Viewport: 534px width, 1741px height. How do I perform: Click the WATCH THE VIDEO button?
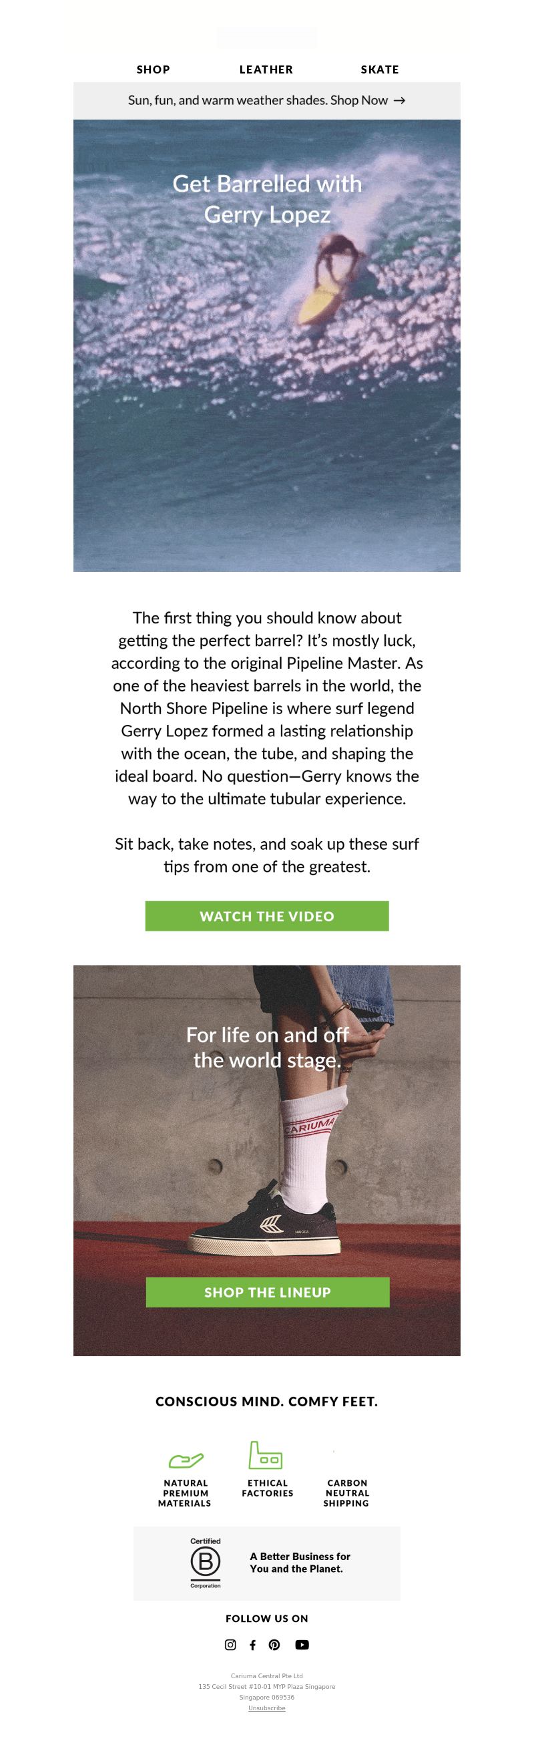pos(266,916)
